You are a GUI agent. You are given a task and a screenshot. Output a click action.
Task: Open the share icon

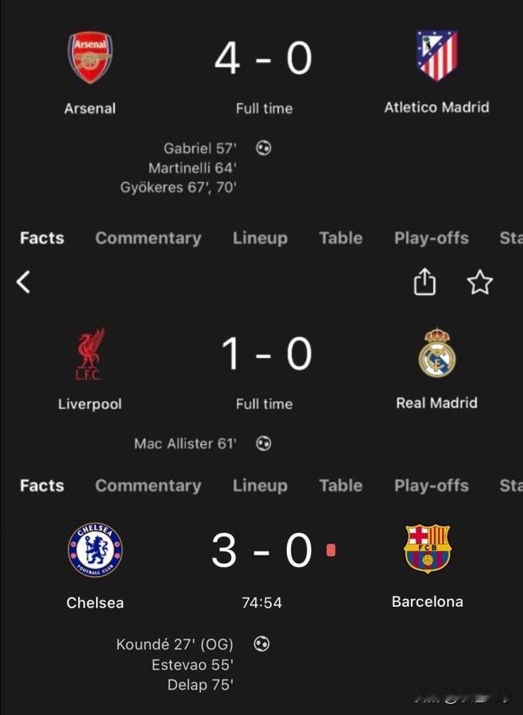[424, 282]
